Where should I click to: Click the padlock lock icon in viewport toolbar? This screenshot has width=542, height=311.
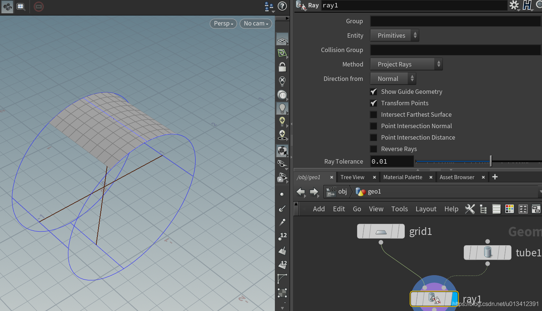[282, 67]
